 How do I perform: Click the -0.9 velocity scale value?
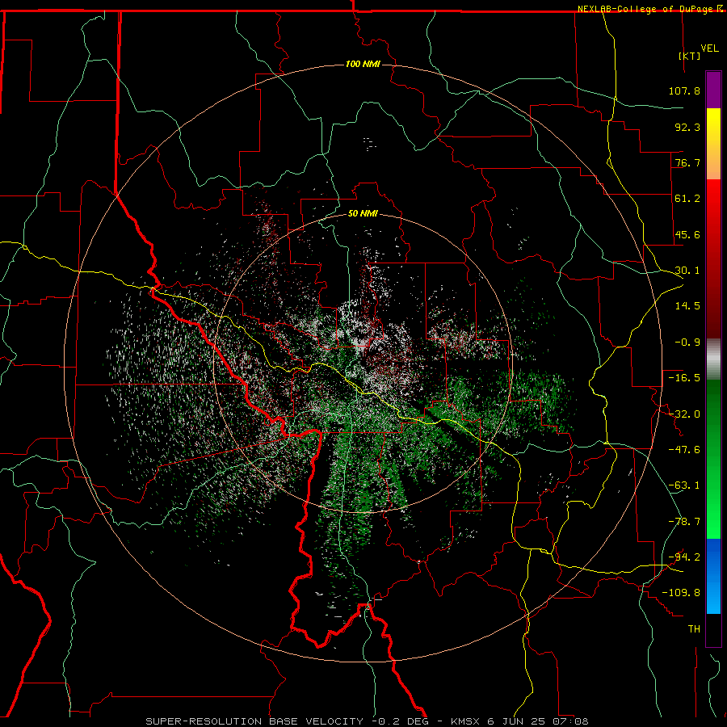[x=687, y=342]
